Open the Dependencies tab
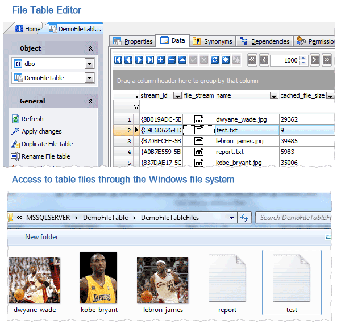The height and width of the screenshot is (324, 341). click(265, 41)
